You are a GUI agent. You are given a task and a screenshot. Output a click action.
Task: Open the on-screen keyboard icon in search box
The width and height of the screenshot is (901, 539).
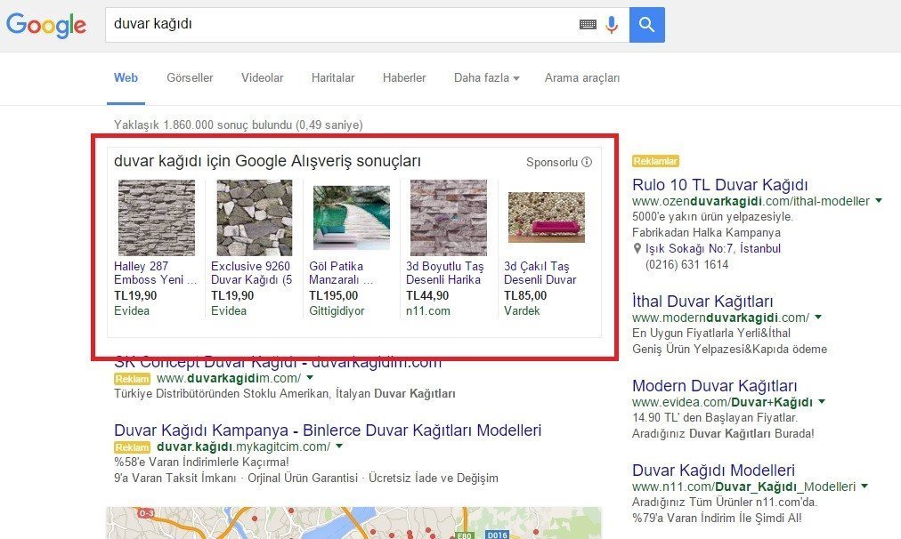(x=588, y=25)
